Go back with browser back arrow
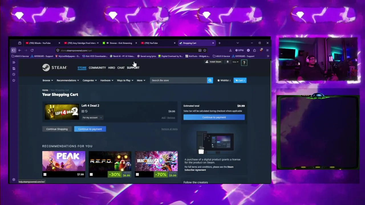 20,50
